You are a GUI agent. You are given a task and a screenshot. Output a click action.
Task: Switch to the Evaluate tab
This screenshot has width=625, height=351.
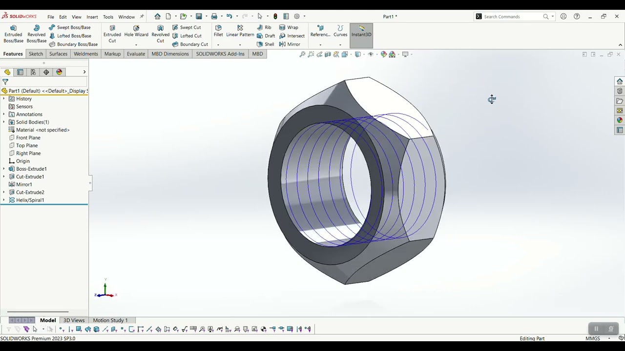point(136,54)
